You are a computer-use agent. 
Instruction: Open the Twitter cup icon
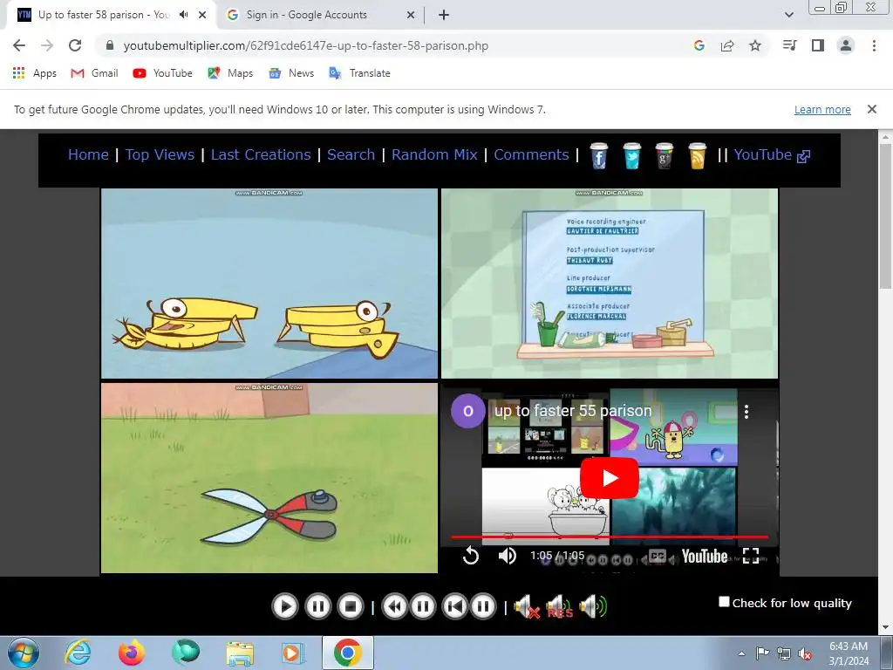coord(631,155)
